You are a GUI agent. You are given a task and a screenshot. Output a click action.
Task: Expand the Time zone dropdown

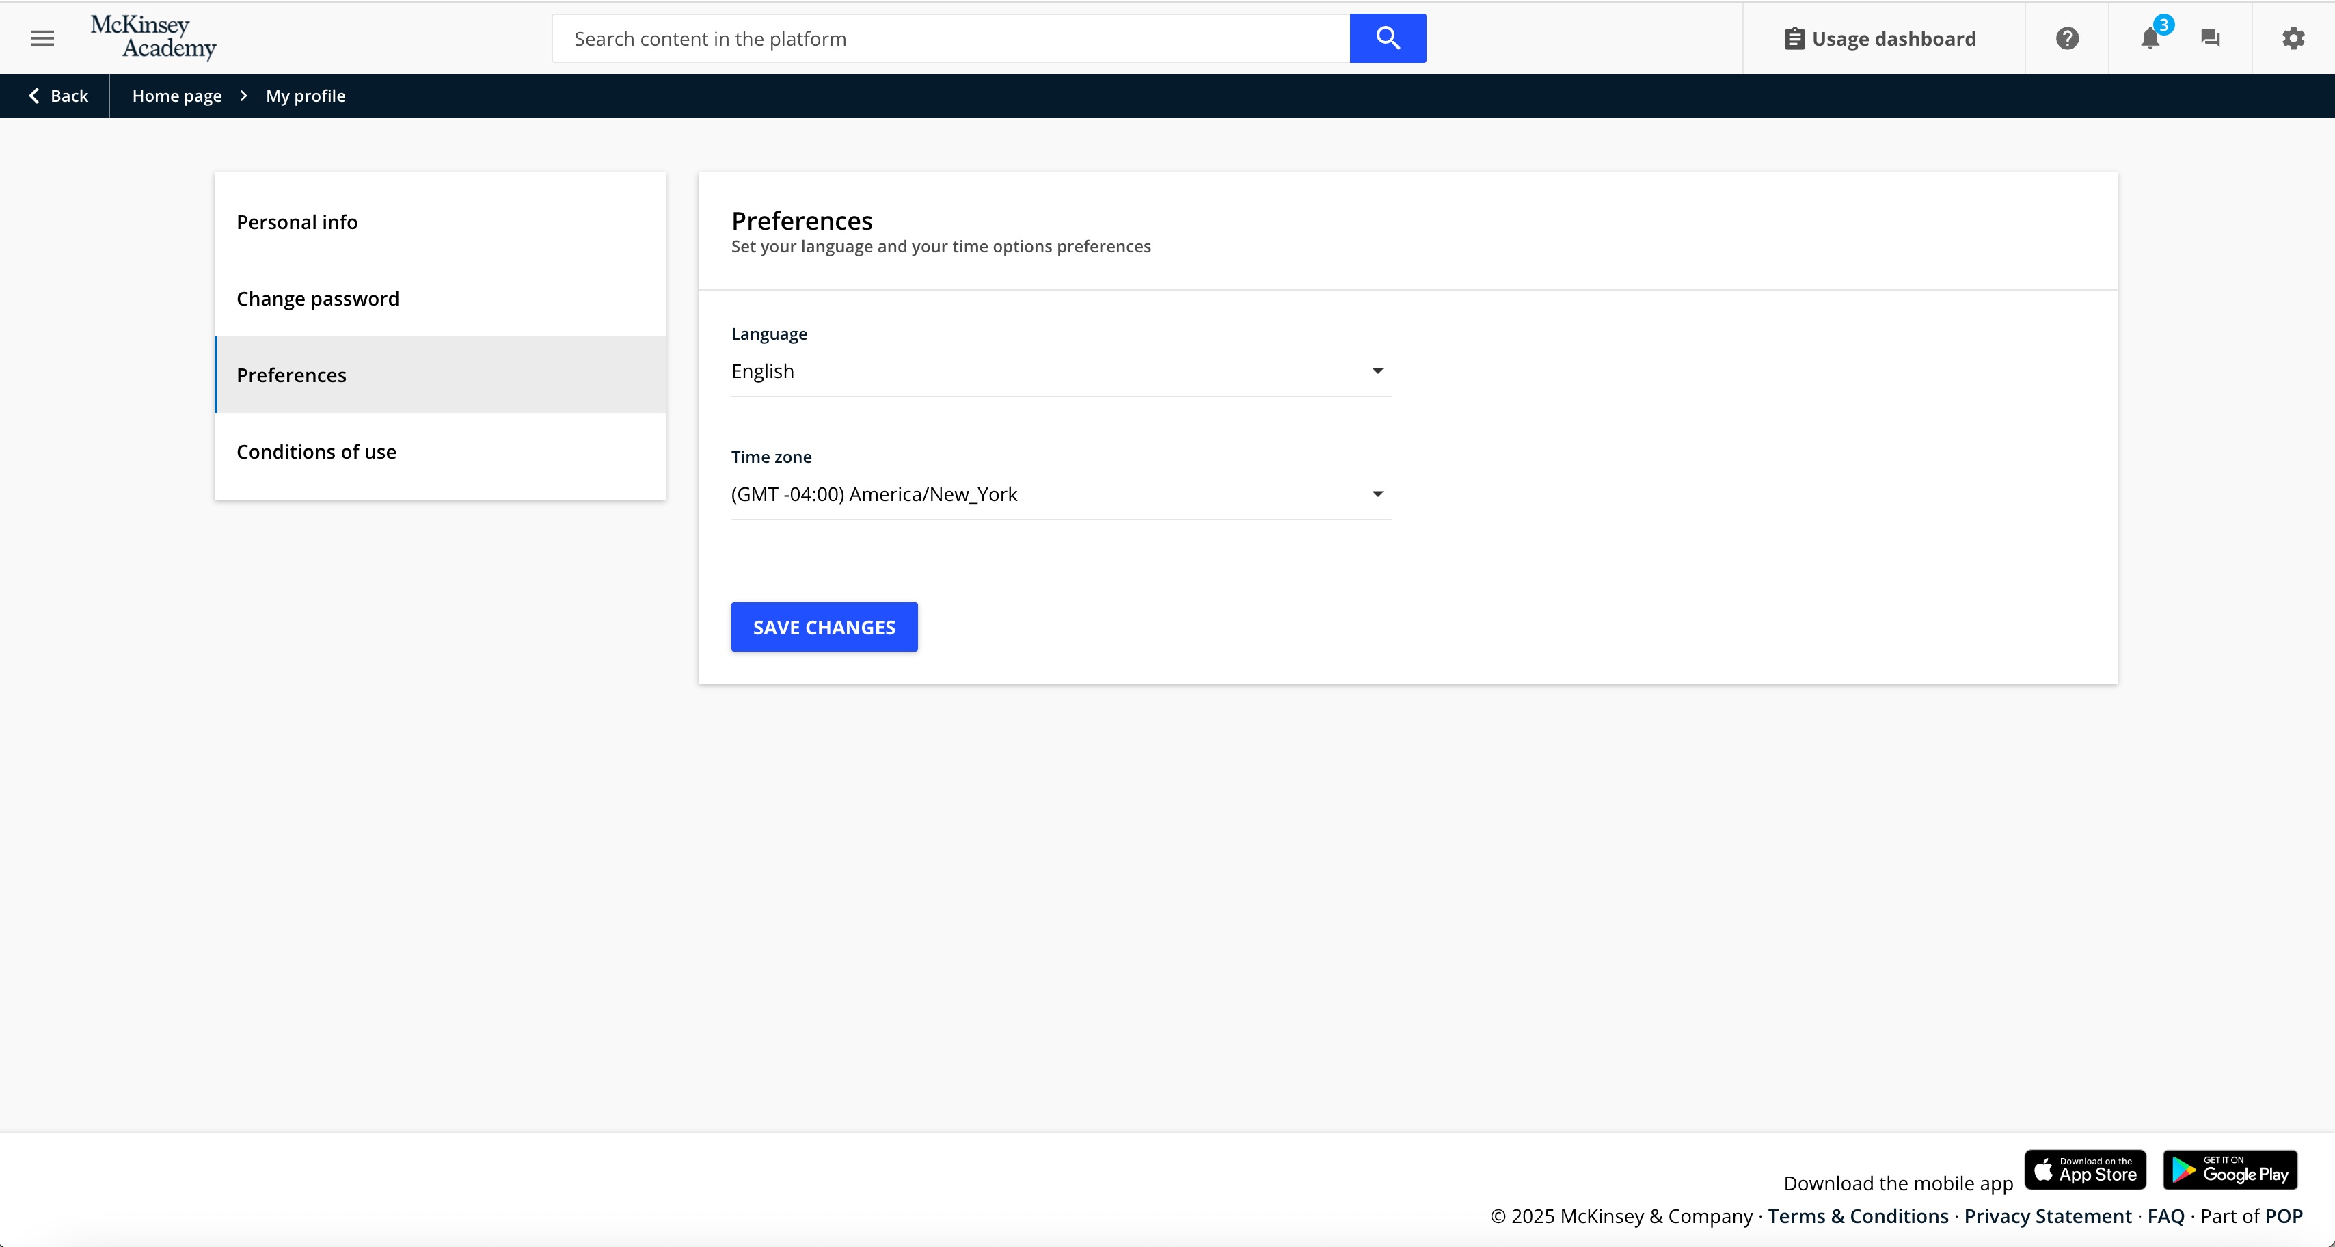pos(1059,494)
